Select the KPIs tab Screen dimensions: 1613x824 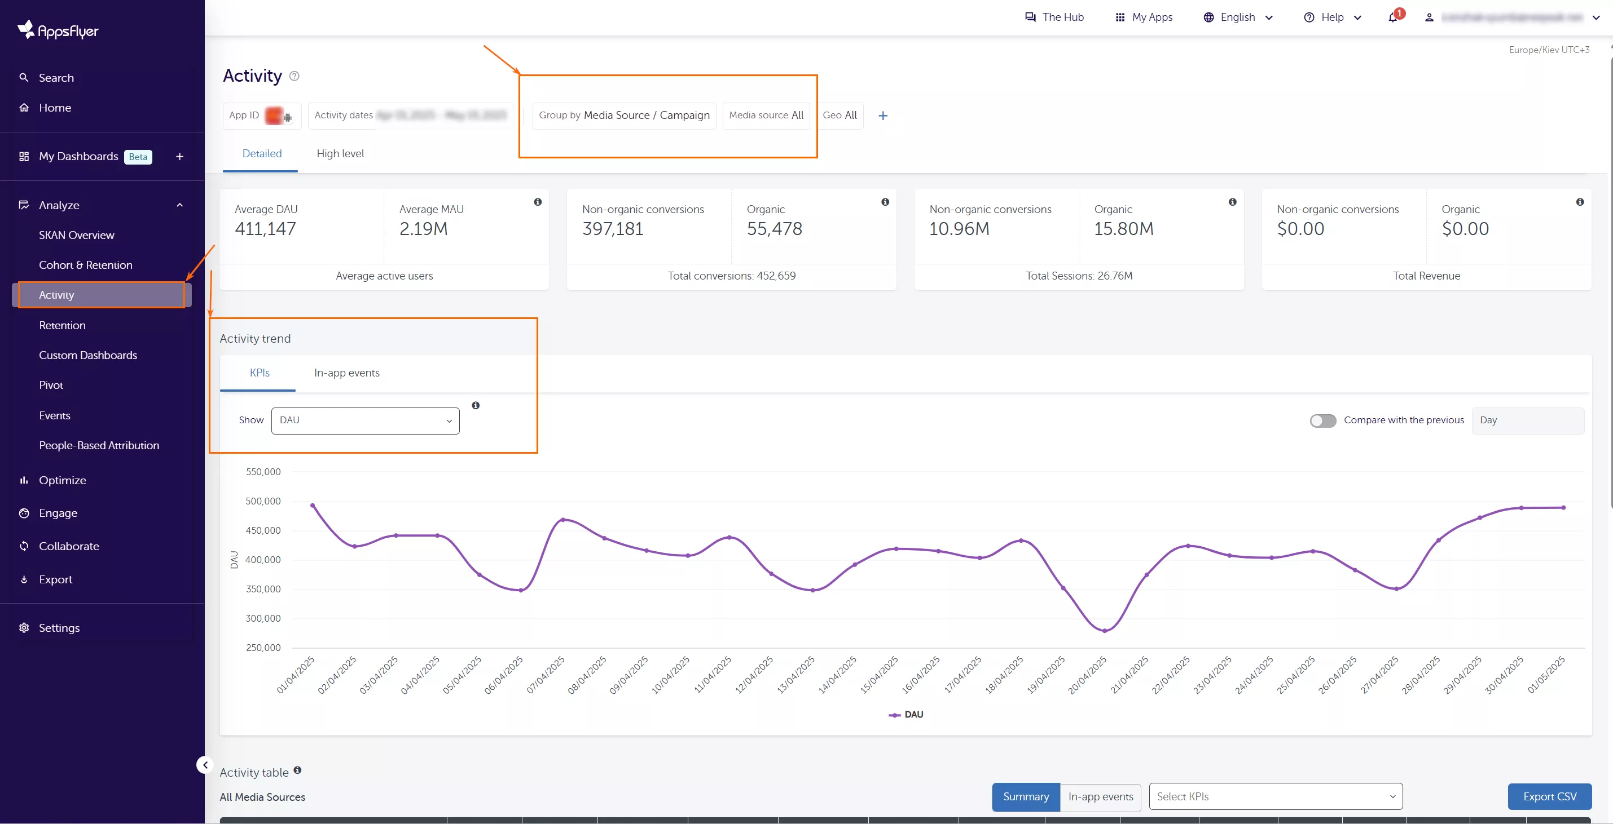point(259,373)
